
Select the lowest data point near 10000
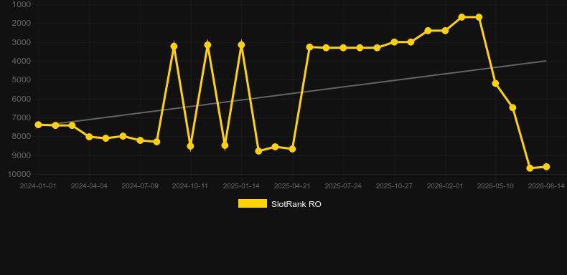[530, 168]
